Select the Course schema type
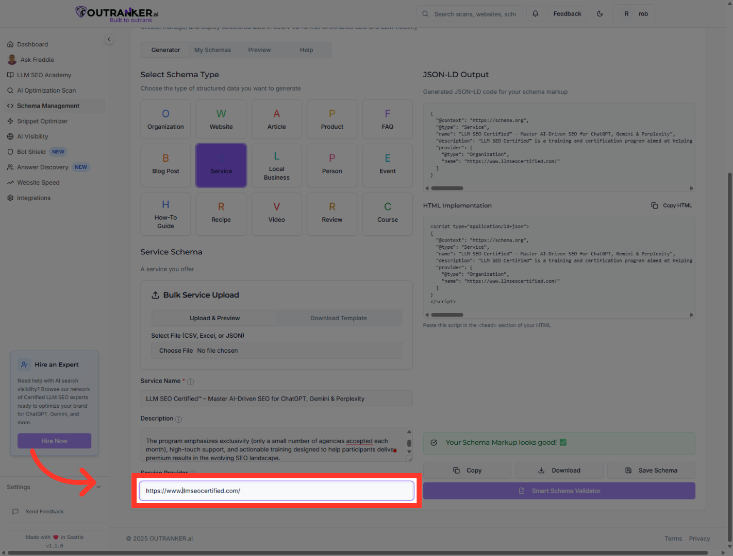 [387, 214]
